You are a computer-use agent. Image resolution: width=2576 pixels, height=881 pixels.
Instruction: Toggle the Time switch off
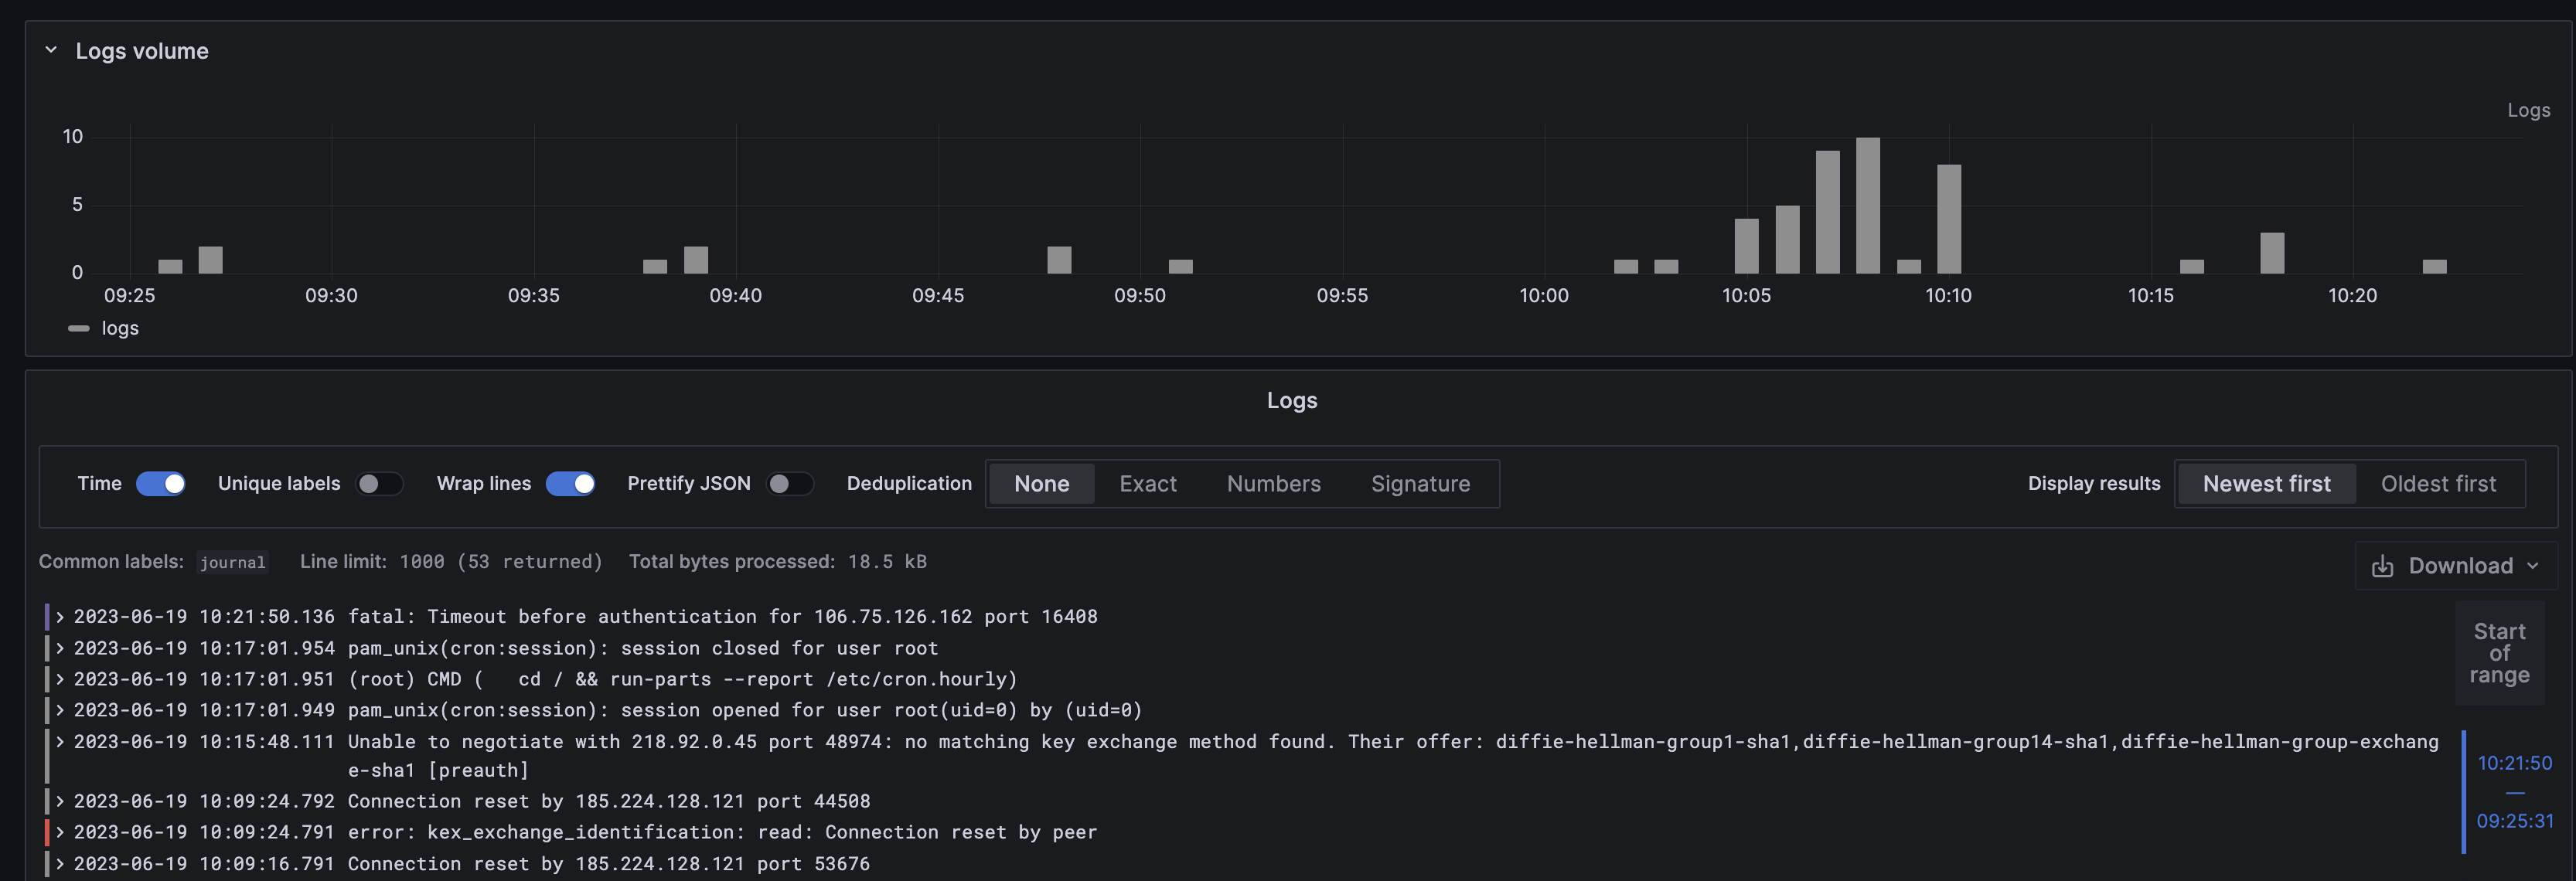click(161, 484)
